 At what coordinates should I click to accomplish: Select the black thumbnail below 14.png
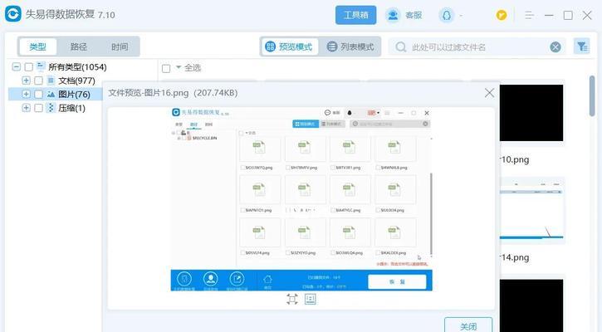[x=531, y=305]
